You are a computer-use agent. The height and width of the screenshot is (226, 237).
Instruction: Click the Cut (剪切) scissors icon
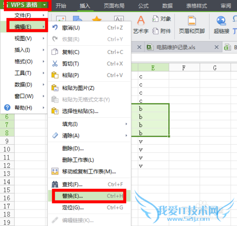(x=55, y=63)
